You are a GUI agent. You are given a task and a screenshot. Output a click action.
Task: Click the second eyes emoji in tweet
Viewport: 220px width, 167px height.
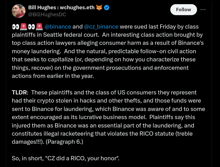31,27
